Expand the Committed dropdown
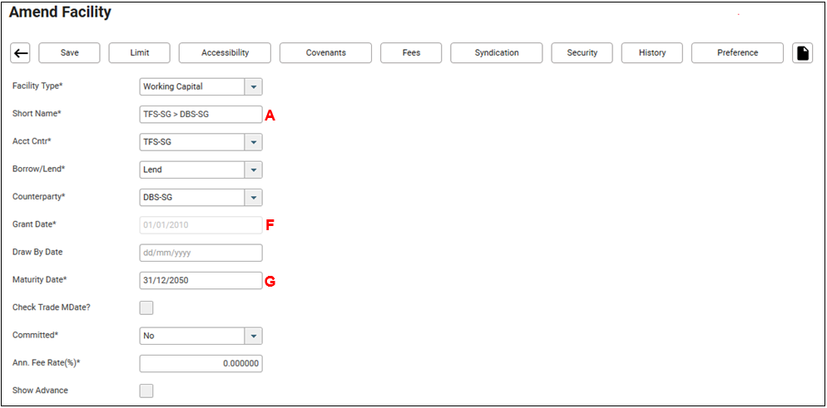Screen dimensions: 827x408 pyautogui.click(x=254, y=336)
